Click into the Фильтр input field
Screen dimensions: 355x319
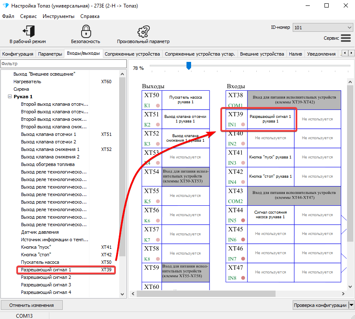click(x=64, y=64)
